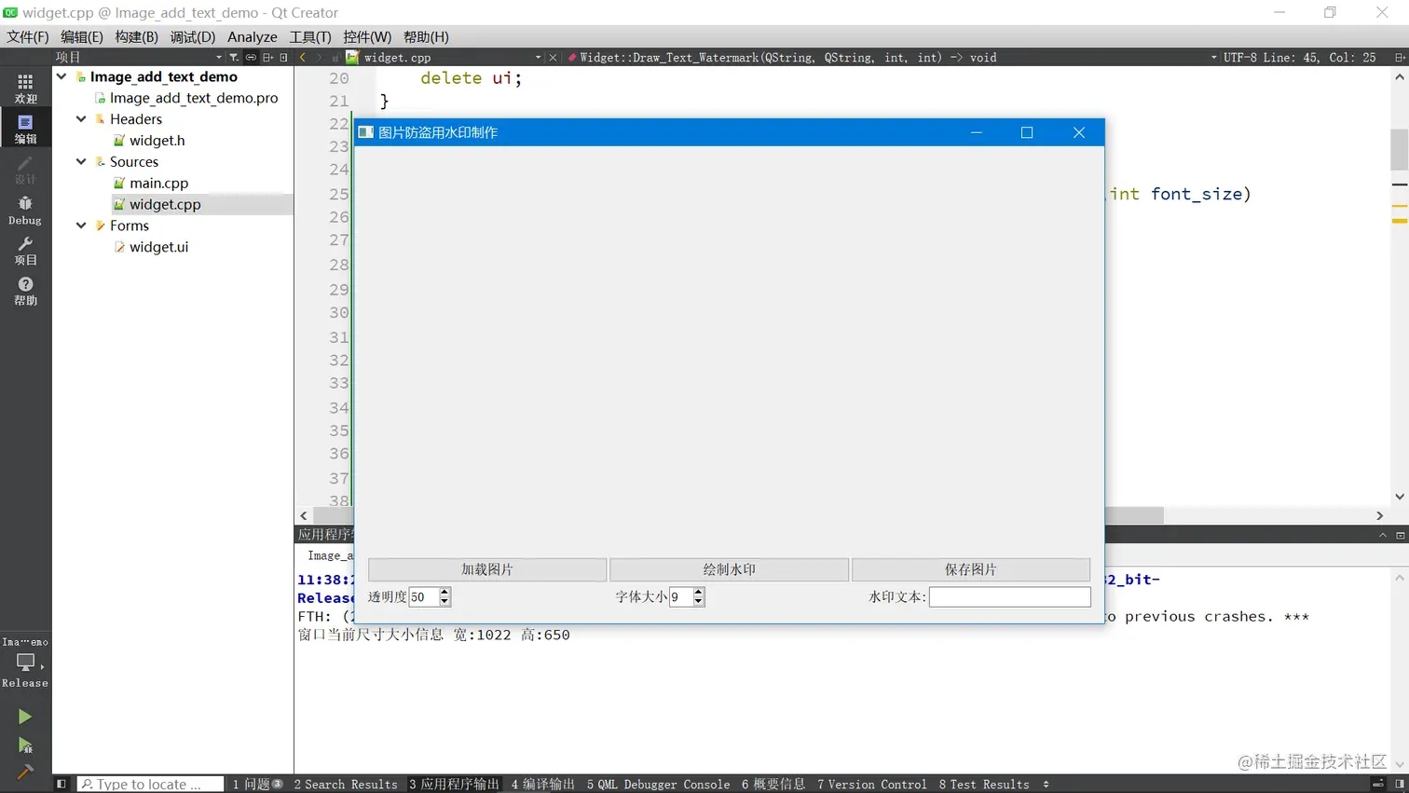Collapse the Forms folder
Viewport: 1409px width, 793px height.
[81, 226]
